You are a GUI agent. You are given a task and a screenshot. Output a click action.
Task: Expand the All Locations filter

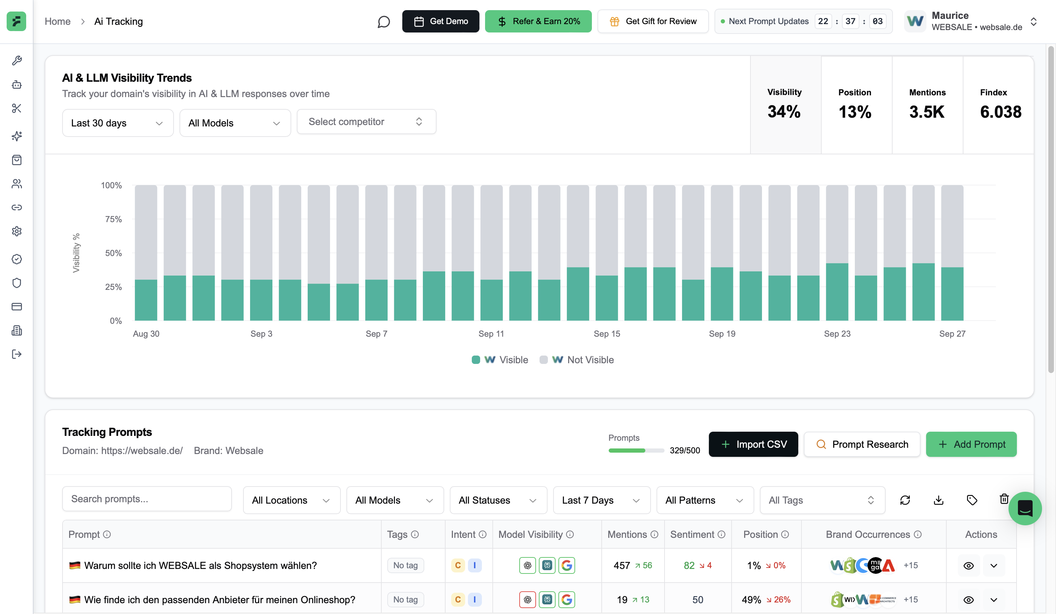(291, 500)
